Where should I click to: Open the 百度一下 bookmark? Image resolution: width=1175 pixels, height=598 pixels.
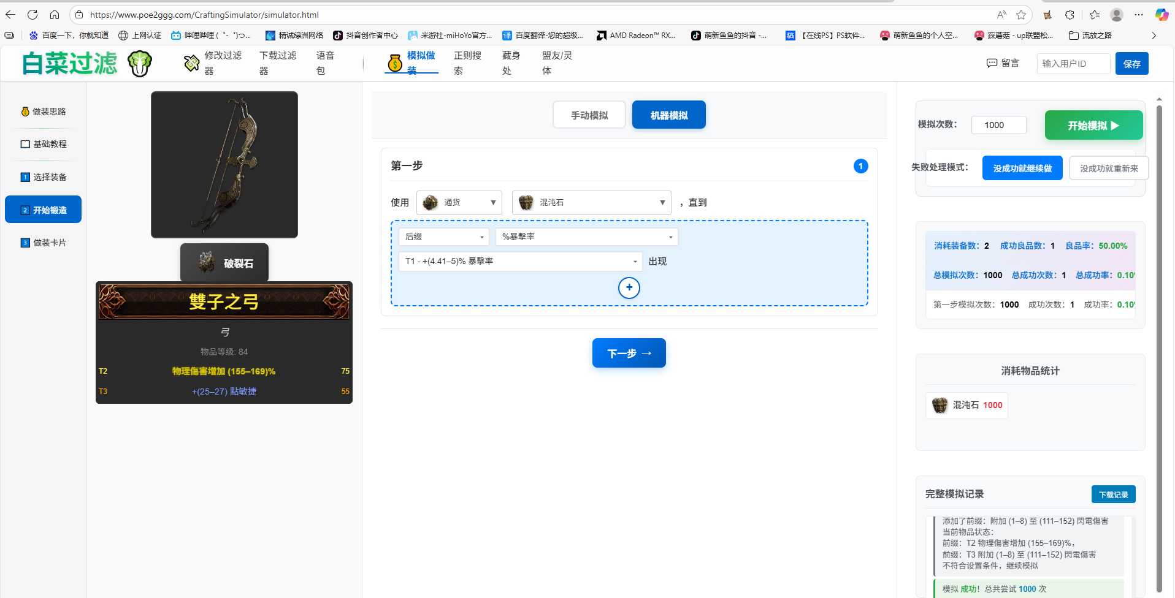[69, 36]
